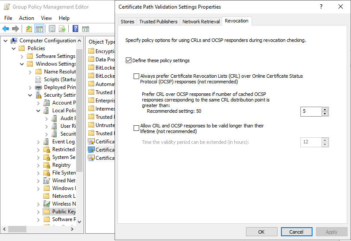
Task: Select the Wireless Network tree icon
Action: tap(47, 204)
